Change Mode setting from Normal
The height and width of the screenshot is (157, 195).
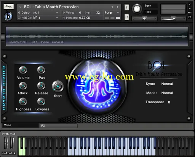tap(167, 93)
